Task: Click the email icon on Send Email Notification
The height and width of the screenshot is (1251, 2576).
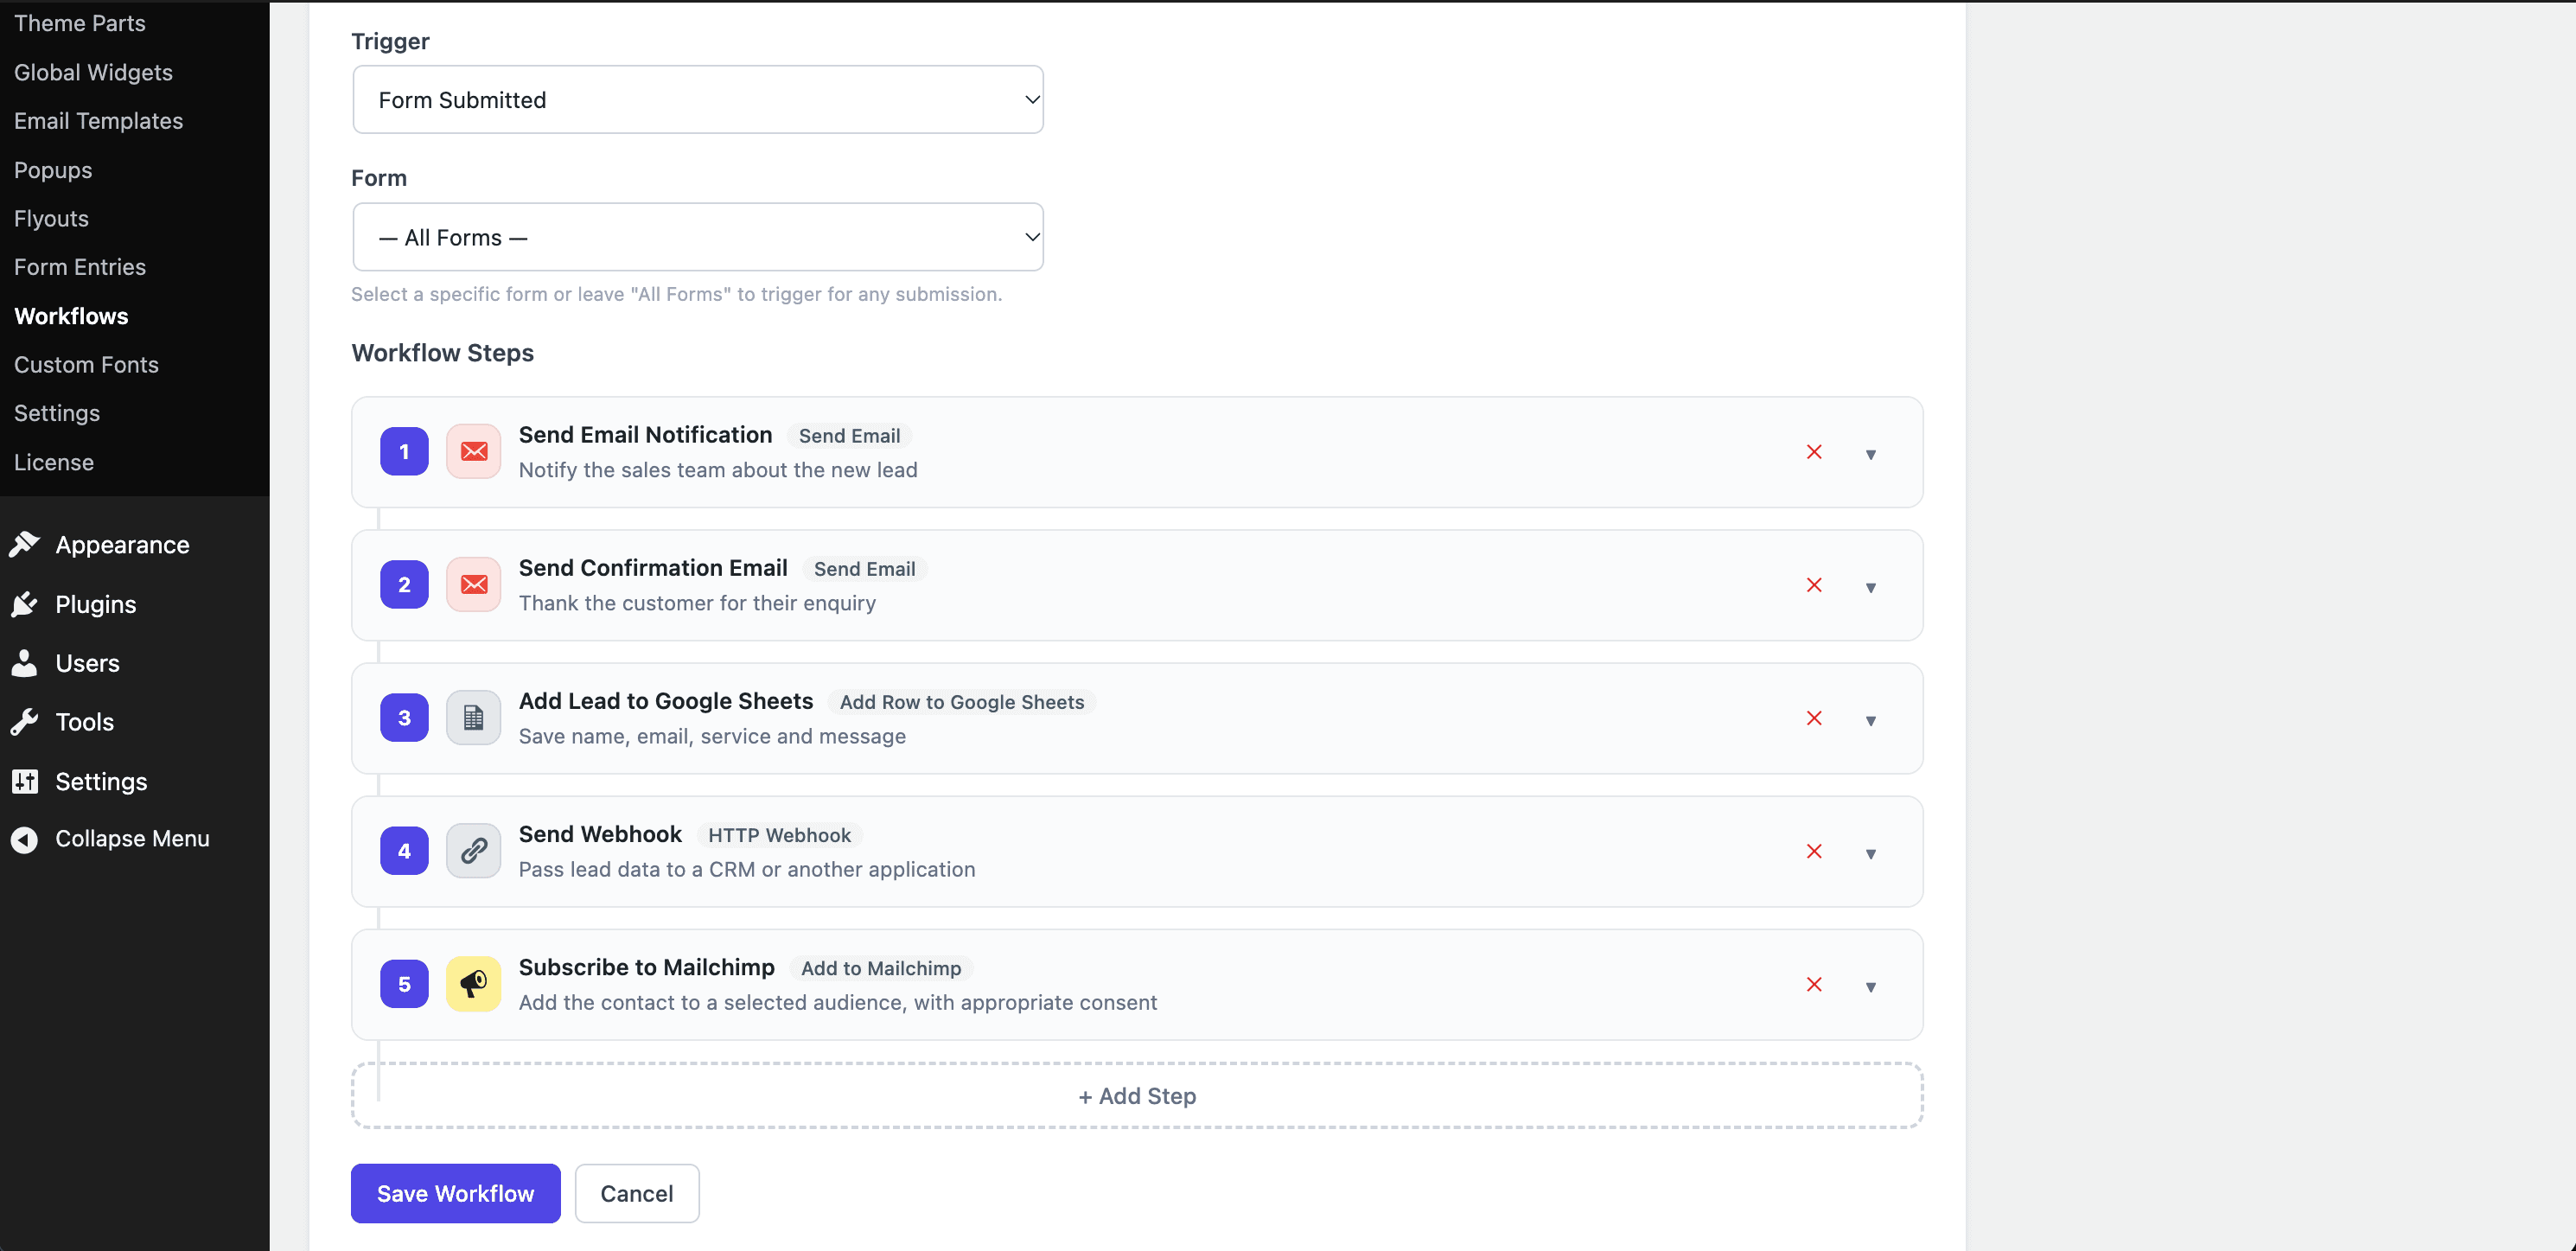Action: click(473, 452)
